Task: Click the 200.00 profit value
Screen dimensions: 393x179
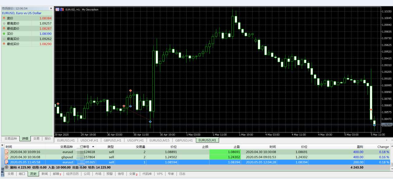Action: 358,162
